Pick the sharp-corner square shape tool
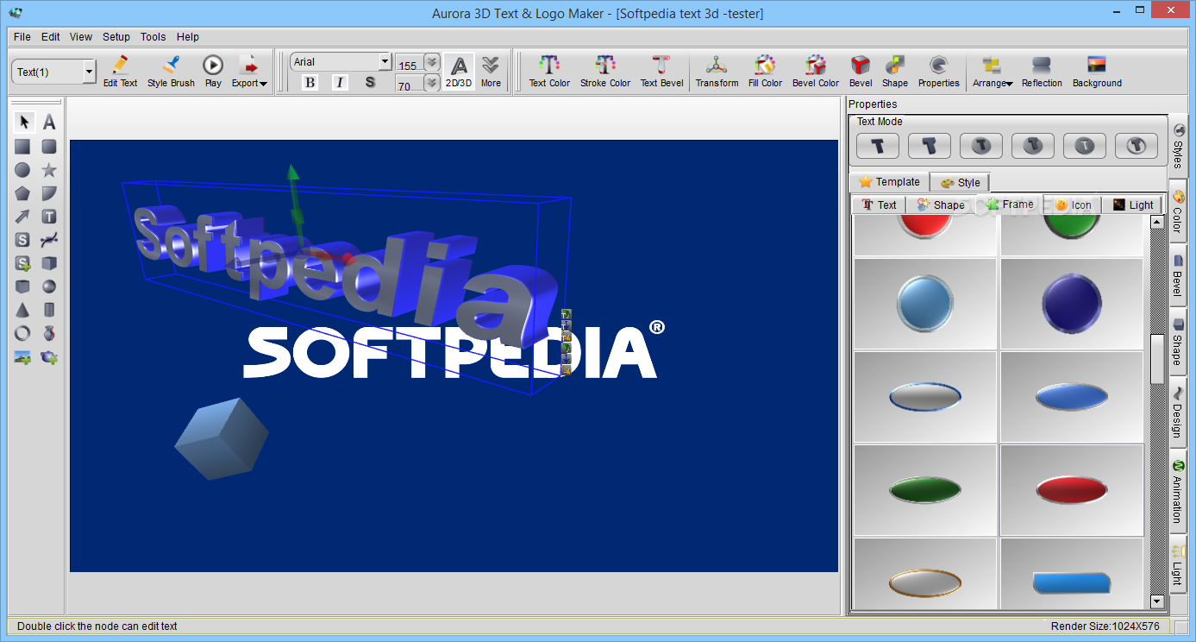1196x642 pixels. click(22, 147)
